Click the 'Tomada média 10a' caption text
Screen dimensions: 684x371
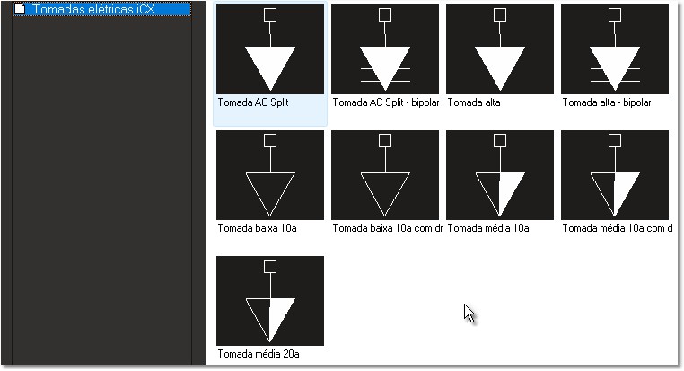[487, 228]
